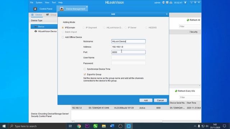Select the Group sub-tab

(51, 15)
